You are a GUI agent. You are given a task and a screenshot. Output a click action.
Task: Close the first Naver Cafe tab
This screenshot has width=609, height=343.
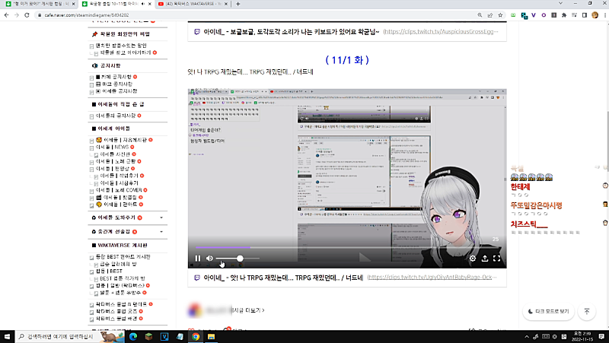73,4
